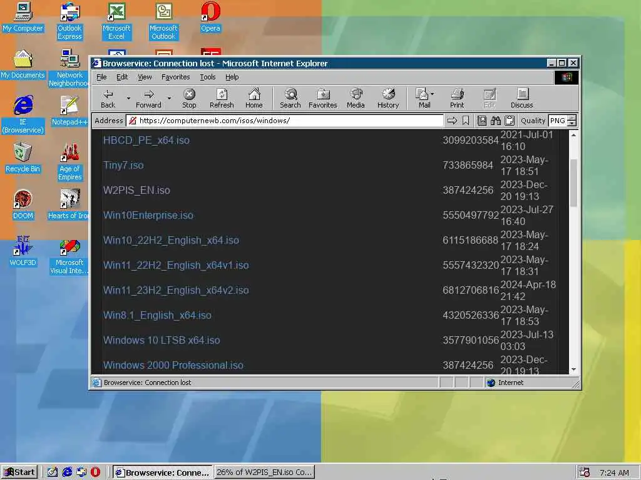This screenshot has width=641, height=480.
Task: Open the Edit menu
Action: tap(122, 77)
